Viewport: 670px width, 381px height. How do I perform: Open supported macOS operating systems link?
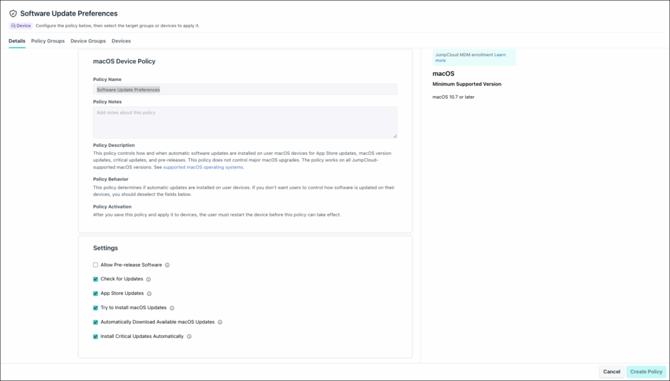click(203, 167)
